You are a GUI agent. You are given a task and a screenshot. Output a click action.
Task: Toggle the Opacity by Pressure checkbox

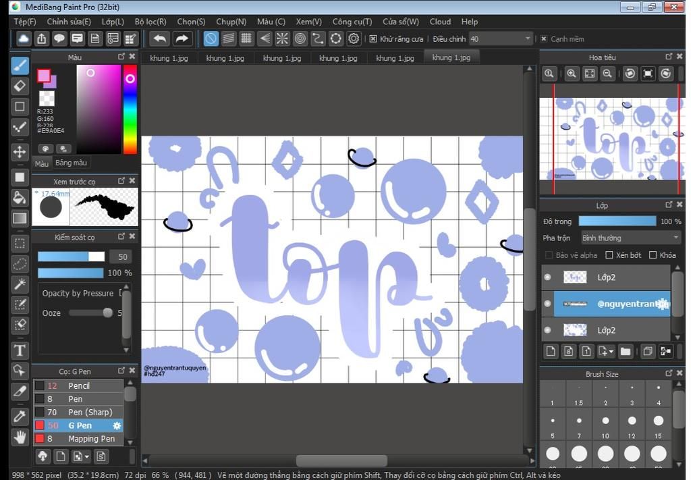click(121, 293)
